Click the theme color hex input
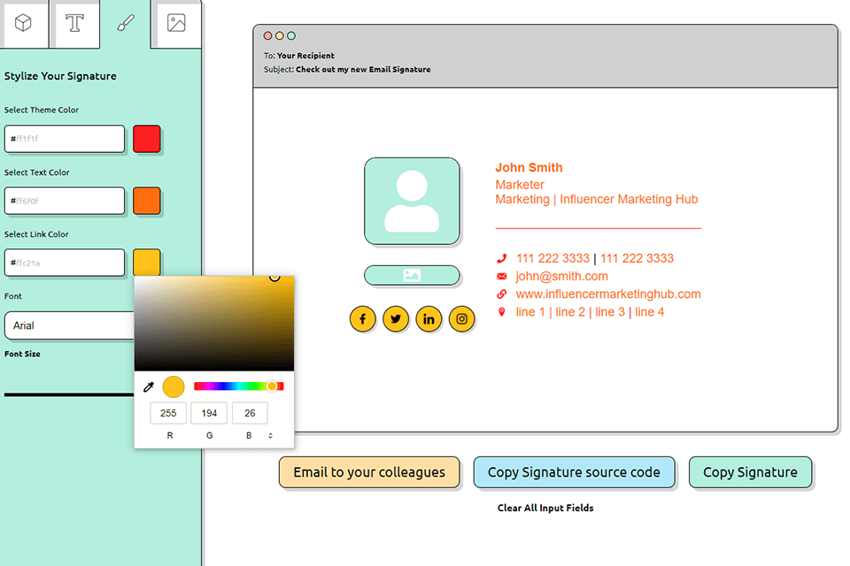 (65, 139)
